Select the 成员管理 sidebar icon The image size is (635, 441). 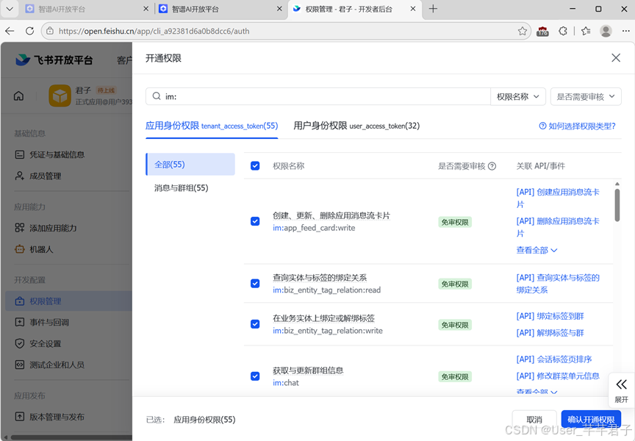[18, 176]
